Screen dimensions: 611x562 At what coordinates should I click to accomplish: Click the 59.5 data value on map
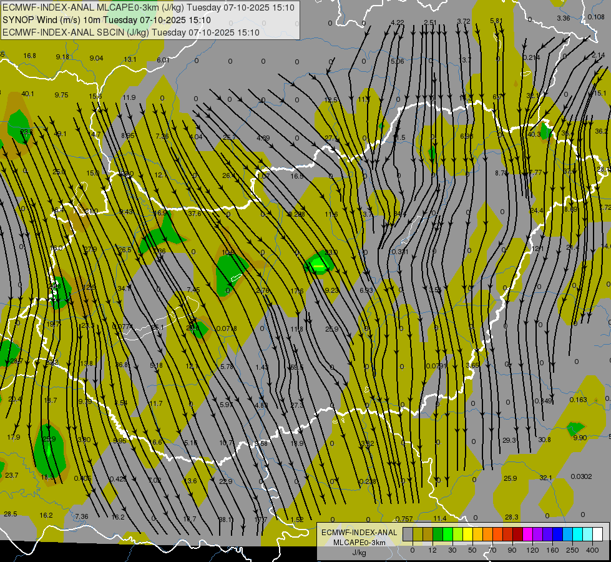click(x=296, y=367)
